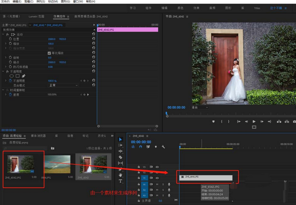Create ellipse mask under opacity effect
This screenshot has height=205, width=296.
tap(12, 76)
